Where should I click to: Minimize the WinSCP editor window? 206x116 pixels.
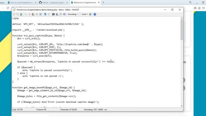165,10
